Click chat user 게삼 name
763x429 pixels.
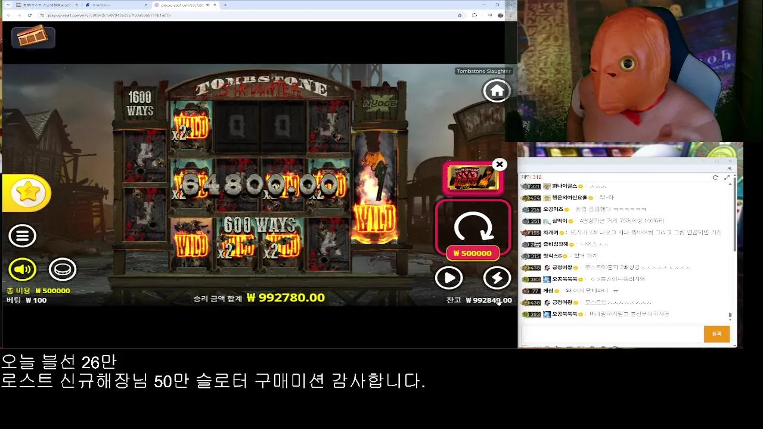548,291
